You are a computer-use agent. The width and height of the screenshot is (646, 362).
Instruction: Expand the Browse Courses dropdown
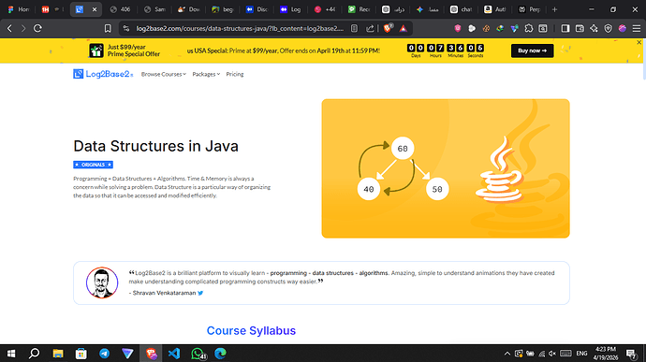[x=164, y=74]
